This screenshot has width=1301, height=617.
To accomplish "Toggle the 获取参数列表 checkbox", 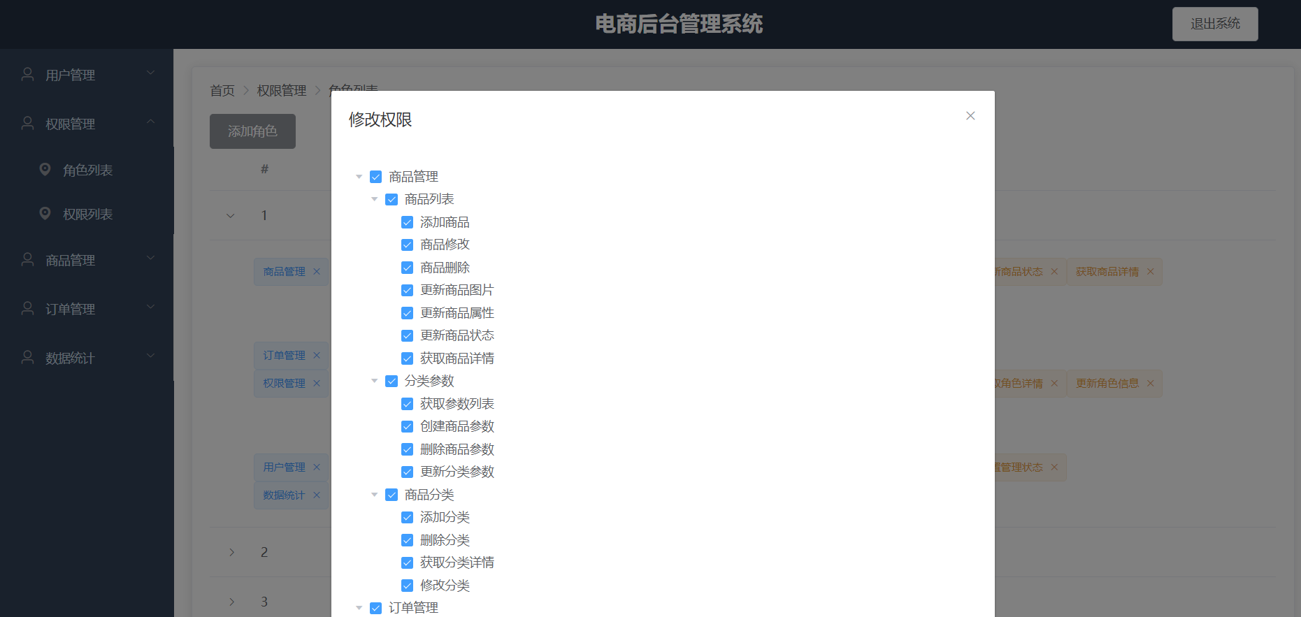I will click(x=408, y=404).
